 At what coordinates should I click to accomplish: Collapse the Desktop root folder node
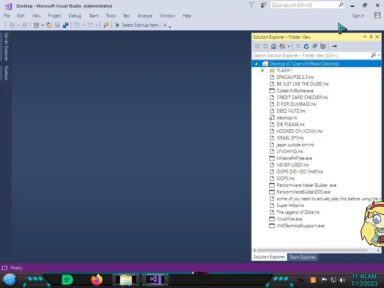tap(256, 64)
